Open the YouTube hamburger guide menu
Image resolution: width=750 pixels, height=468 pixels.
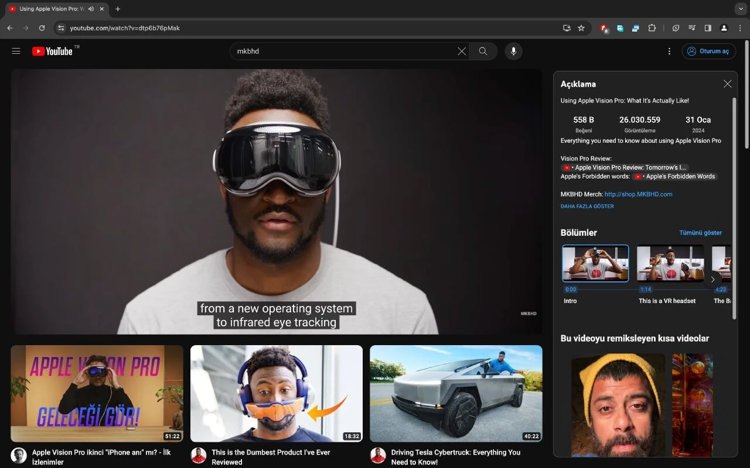[16, 51]
